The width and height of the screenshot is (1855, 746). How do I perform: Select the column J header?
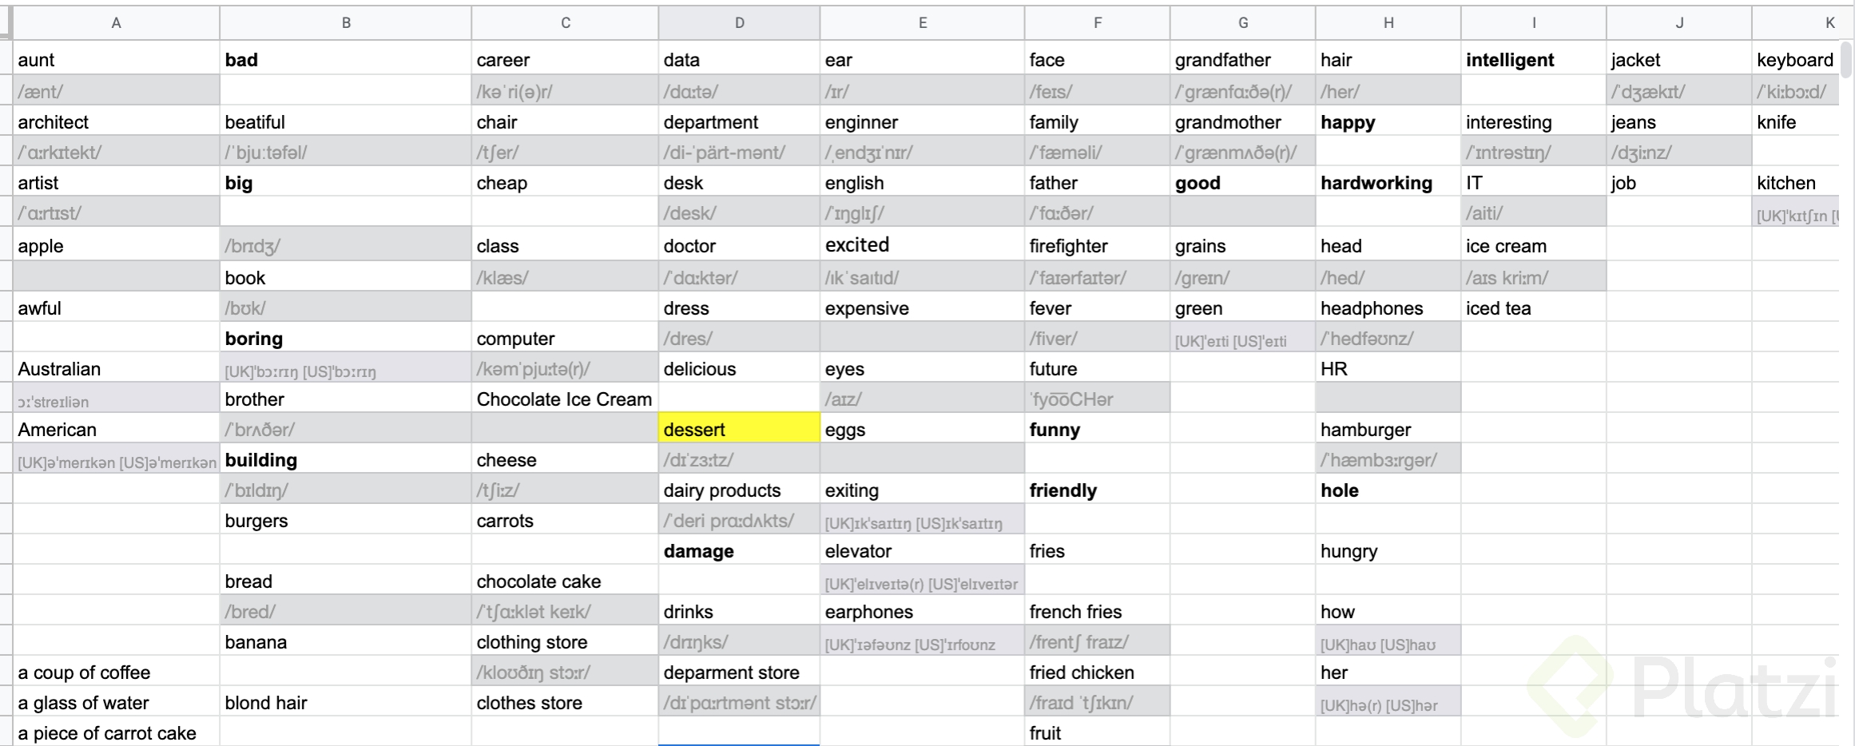1678,23
